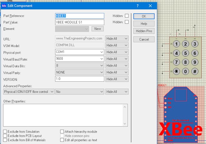Toggle Hidden checkbox for Part Reference
The image size is (206, 144).
coord(127,16)
